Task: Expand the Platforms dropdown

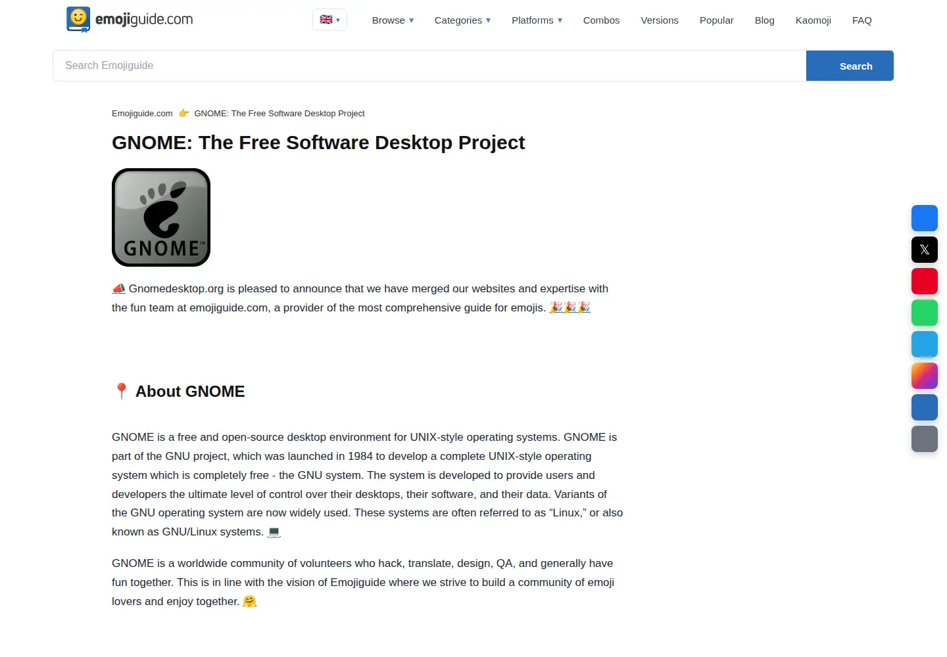Action: [537, 20]
